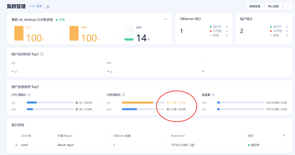Click the text 总: 6C | 12.8%
Screen dimensions: 295x155
pyautogui.click(x=83, y=109)
